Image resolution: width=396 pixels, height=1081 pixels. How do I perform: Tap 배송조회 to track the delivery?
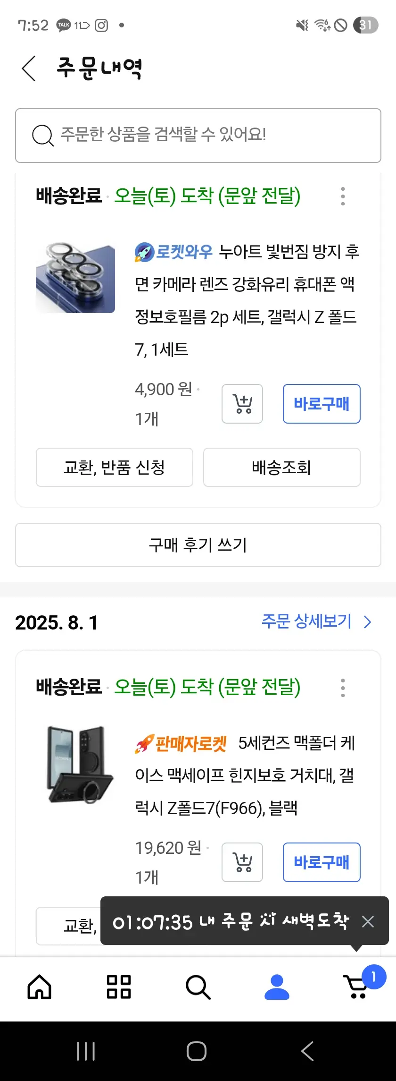(x=281, y=467)
